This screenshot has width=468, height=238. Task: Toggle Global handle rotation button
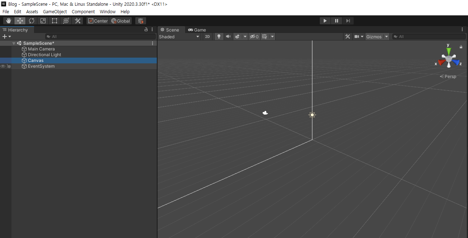pyautogui.click(x=121, y=21)
